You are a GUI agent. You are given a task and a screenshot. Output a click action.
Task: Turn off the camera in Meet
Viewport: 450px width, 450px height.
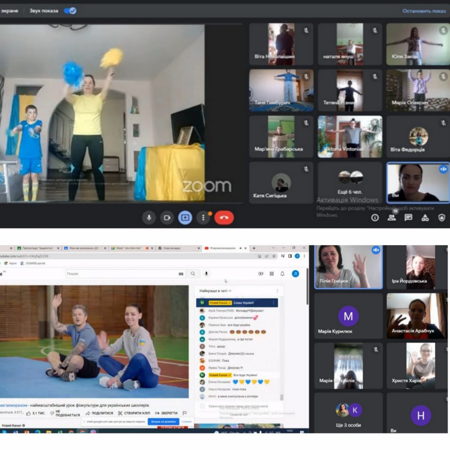tap(167, 218)
